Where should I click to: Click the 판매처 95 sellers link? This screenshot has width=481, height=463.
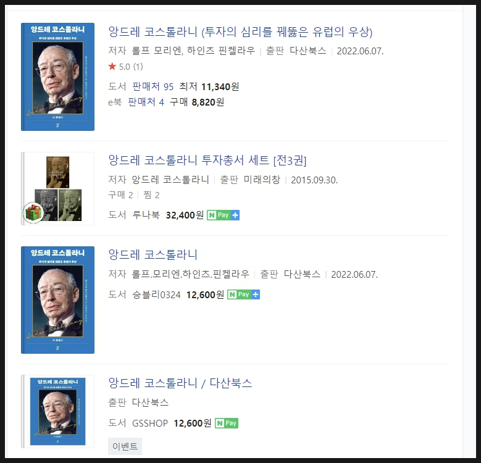coord(153,86)
